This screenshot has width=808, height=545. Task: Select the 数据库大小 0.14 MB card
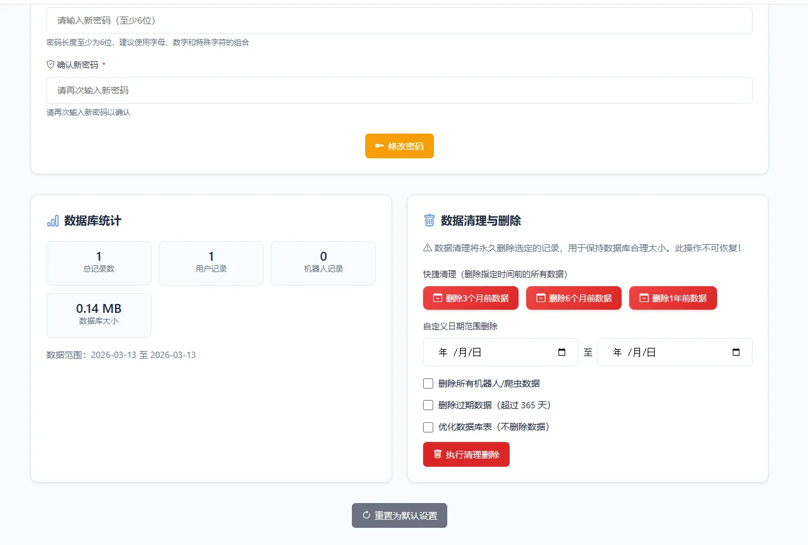pyautogui.click(x=99, y=315)
